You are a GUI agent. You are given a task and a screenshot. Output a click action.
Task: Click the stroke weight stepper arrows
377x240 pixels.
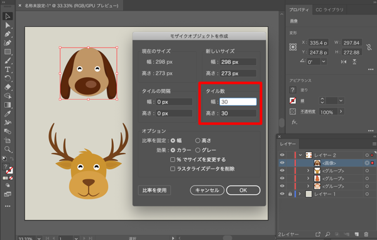[x=322, y=101]
